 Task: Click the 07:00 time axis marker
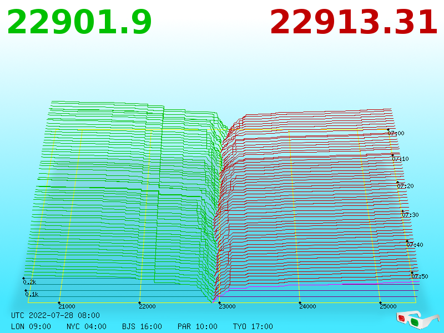point(396,133)
